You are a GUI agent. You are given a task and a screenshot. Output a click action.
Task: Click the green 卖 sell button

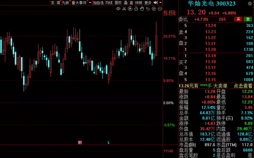tap(248, 19)
